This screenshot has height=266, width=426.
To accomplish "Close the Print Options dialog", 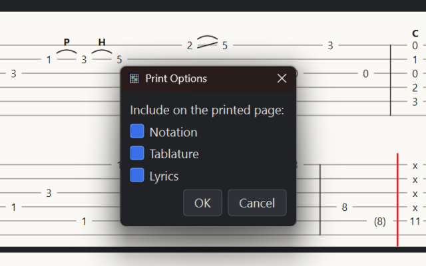I will 282,78.
